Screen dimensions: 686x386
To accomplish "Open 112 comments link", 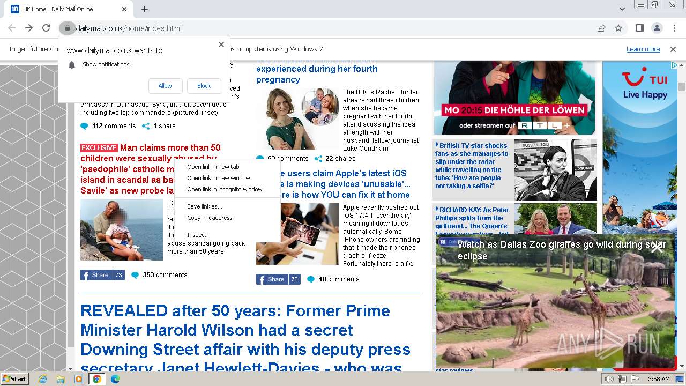I will pos(108,126).
